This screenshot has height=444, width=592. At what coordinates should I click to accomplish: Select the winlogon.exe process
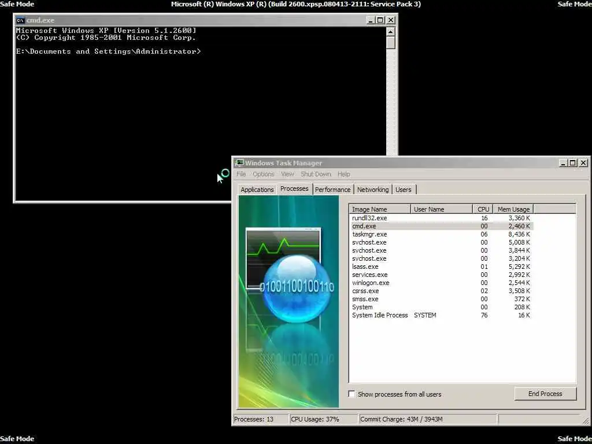click(441, 283)
